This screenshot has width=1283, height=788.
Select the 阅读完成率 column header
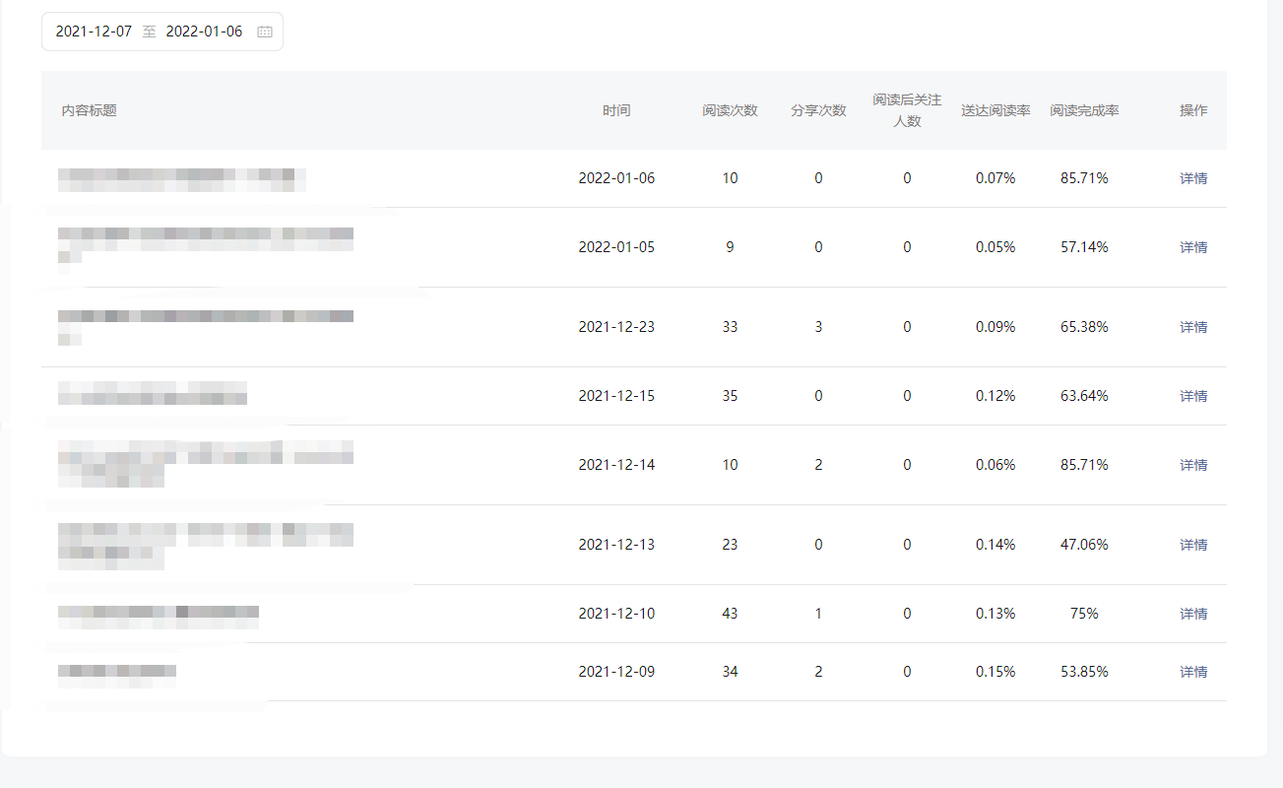tap(1084, 110)
